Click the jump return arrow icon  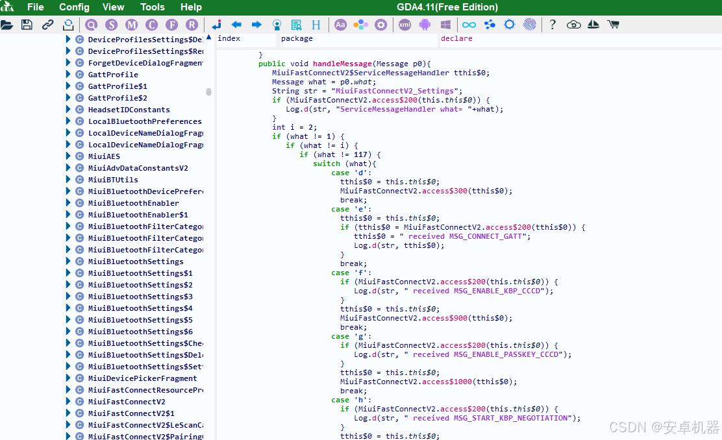(216, 25)
